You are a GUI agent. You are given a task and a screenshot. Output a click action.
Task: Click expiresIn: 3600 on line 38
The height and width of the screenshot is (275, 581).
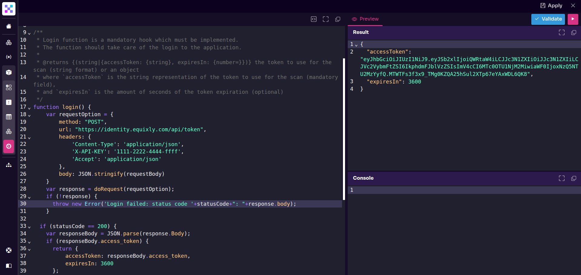click(89, 264)
